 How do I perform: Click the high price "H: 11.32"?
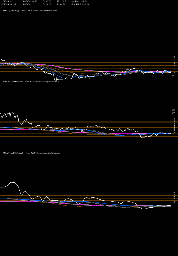click(x=61, y=1)
